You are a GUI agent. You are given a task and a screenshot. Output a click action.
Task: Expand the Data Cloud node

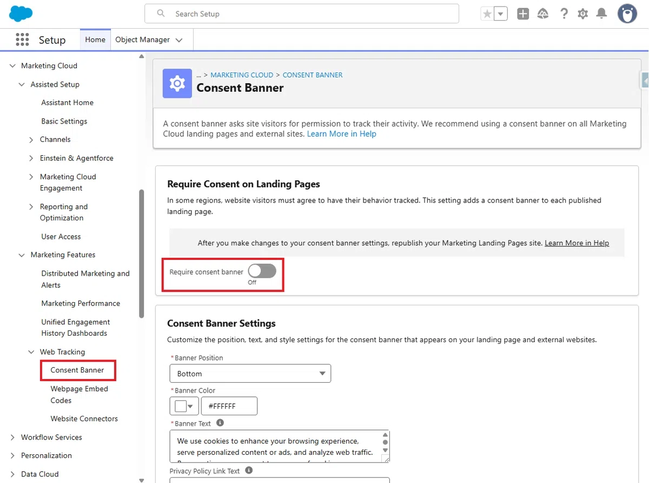(x=12, y=474)
